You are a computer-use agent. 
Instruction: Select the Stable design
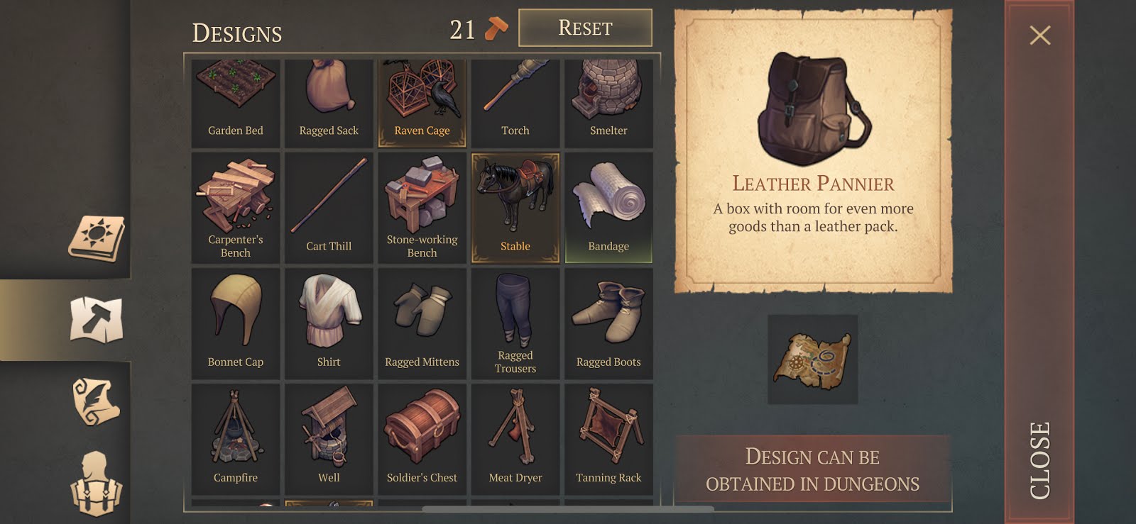coord(515,208)
